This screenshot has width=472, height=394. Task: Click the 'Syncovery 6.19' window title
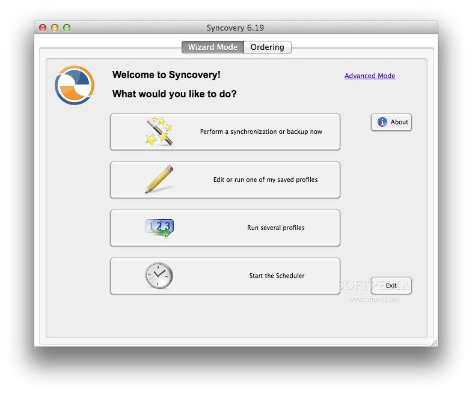pos(235,28)
